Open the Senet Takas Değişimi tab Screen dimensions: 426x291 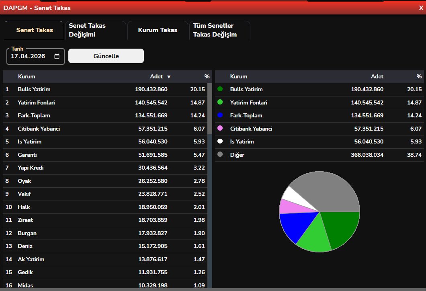tap(96, 30)
